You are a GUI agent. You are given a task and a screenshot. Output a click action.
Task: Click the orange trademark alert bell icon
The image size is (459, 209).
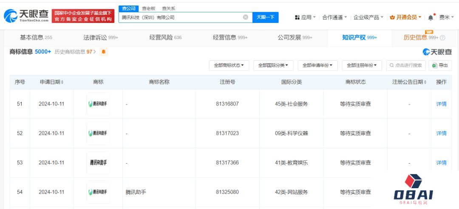(x=104, y=52)
